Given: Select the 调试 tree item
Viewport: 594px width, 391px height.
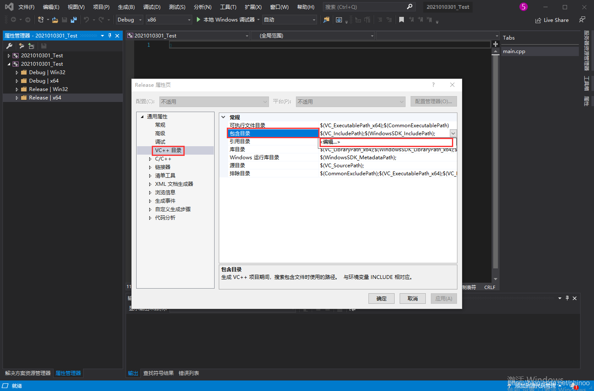Looking at the screenshot, I should coord(160,142).
